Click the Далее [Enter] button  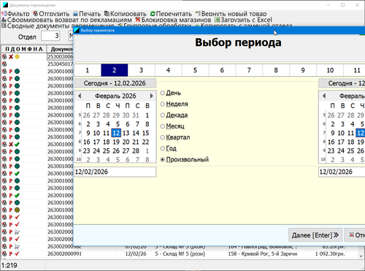(x=315, y=235)
